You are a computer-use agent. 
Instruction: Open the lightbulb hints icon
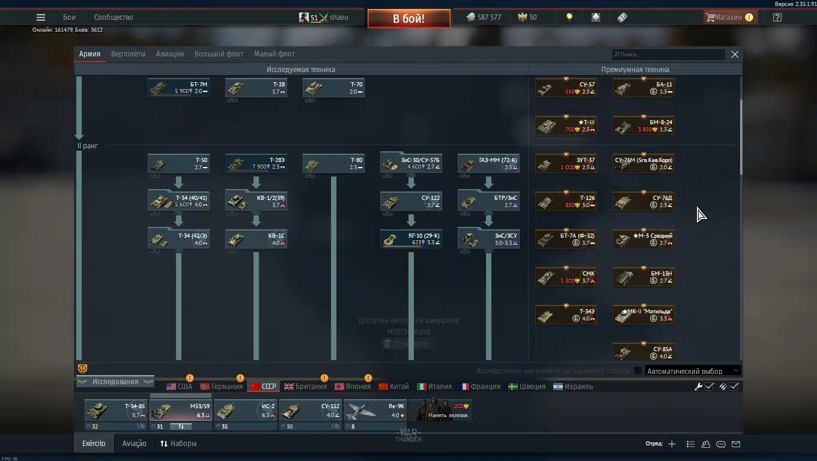[x=569, y=17]
